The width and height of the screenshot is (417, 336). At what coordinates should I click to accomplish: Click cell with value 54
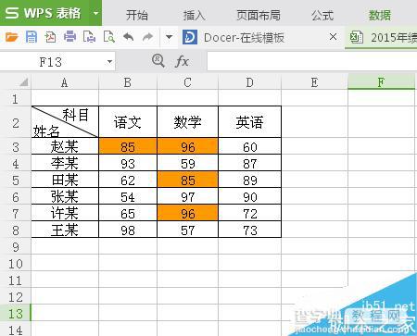tap(128, 196)
